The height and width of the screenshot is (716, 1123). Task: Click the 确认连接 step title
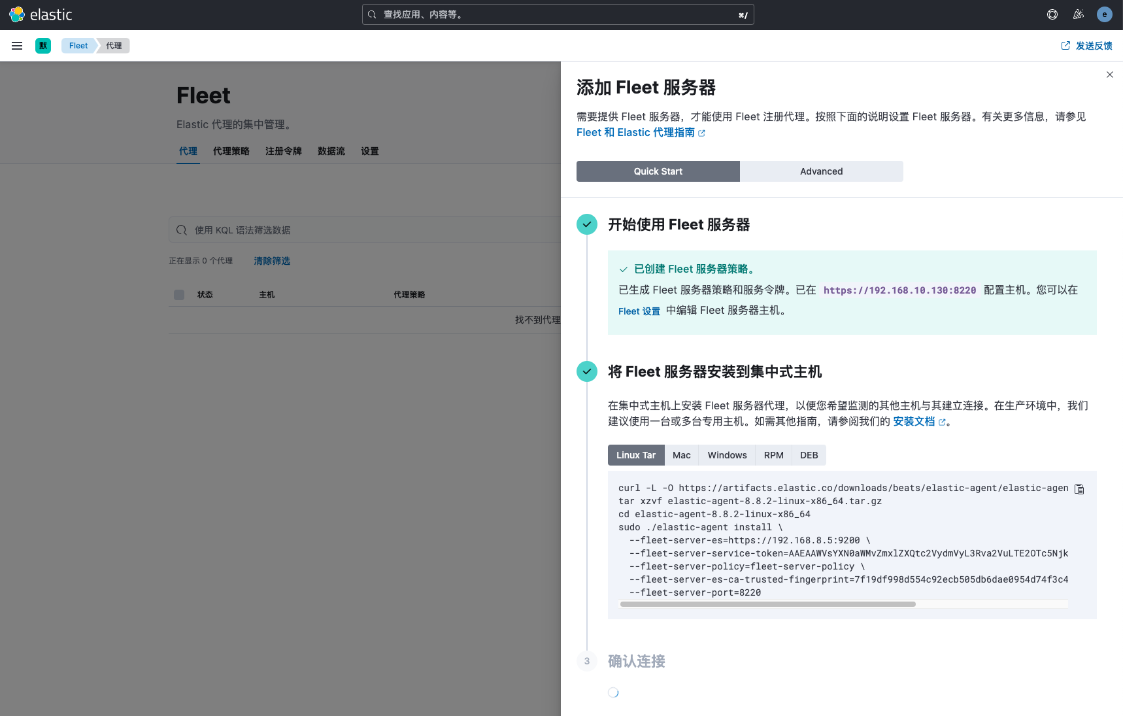coord(637,662)
